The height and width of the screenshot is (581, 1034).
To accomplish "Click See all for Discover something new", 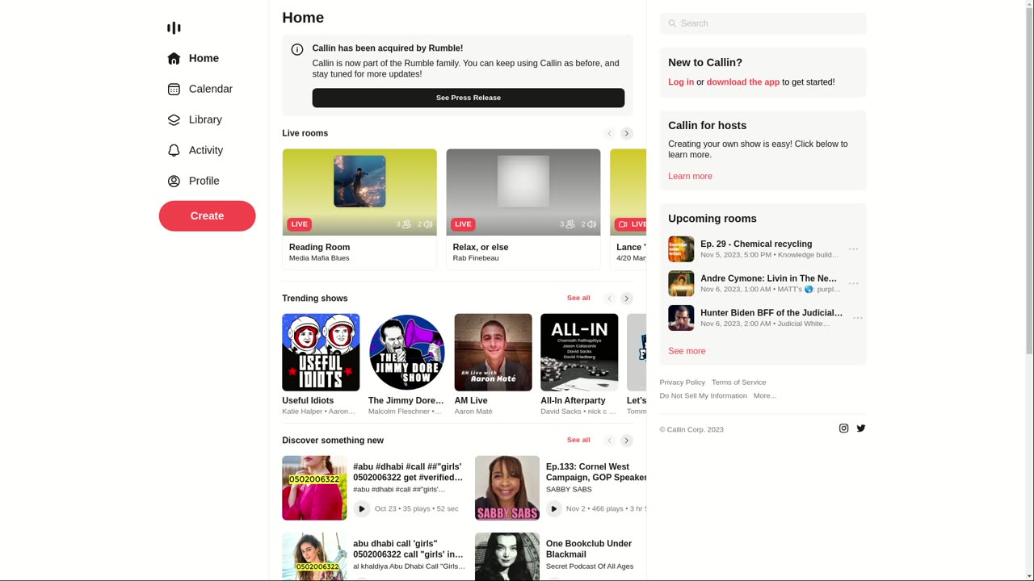I will point(578,440).
